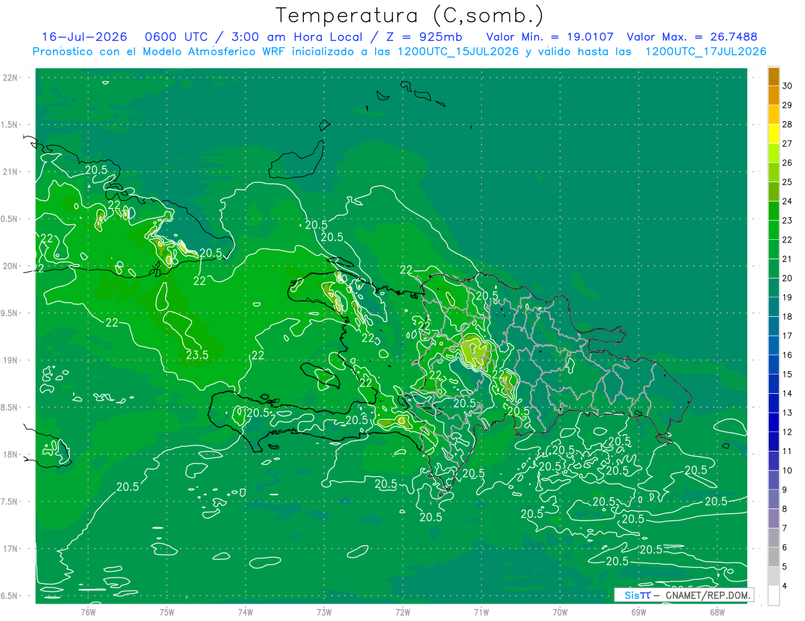Click the "22N" latitude axis label
This screenshot has width=805, height=621.
coord(9,78)
